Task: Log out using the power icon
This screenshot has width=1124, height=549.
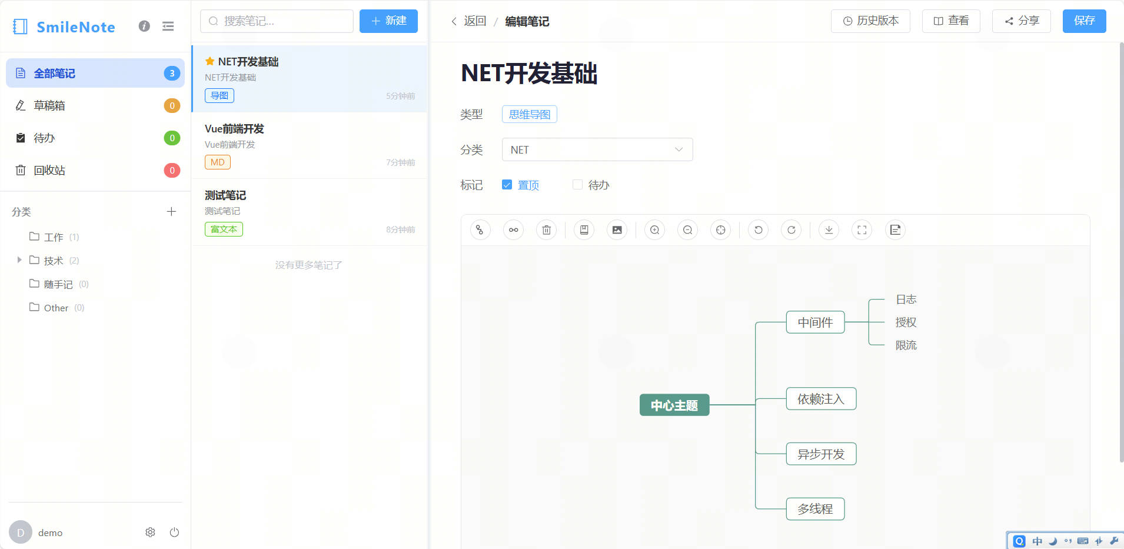Action: [174, 532]
